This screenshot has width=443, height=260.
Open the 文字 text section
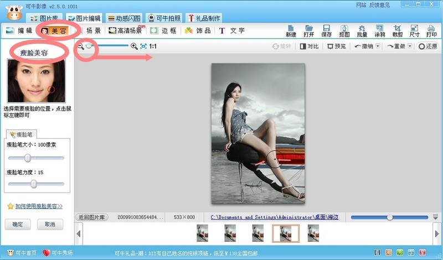coord(231,30)
